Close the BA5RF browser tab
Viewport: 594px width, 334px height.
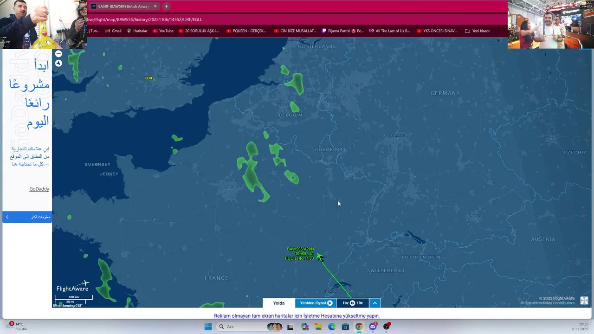(x=155, y=6)
